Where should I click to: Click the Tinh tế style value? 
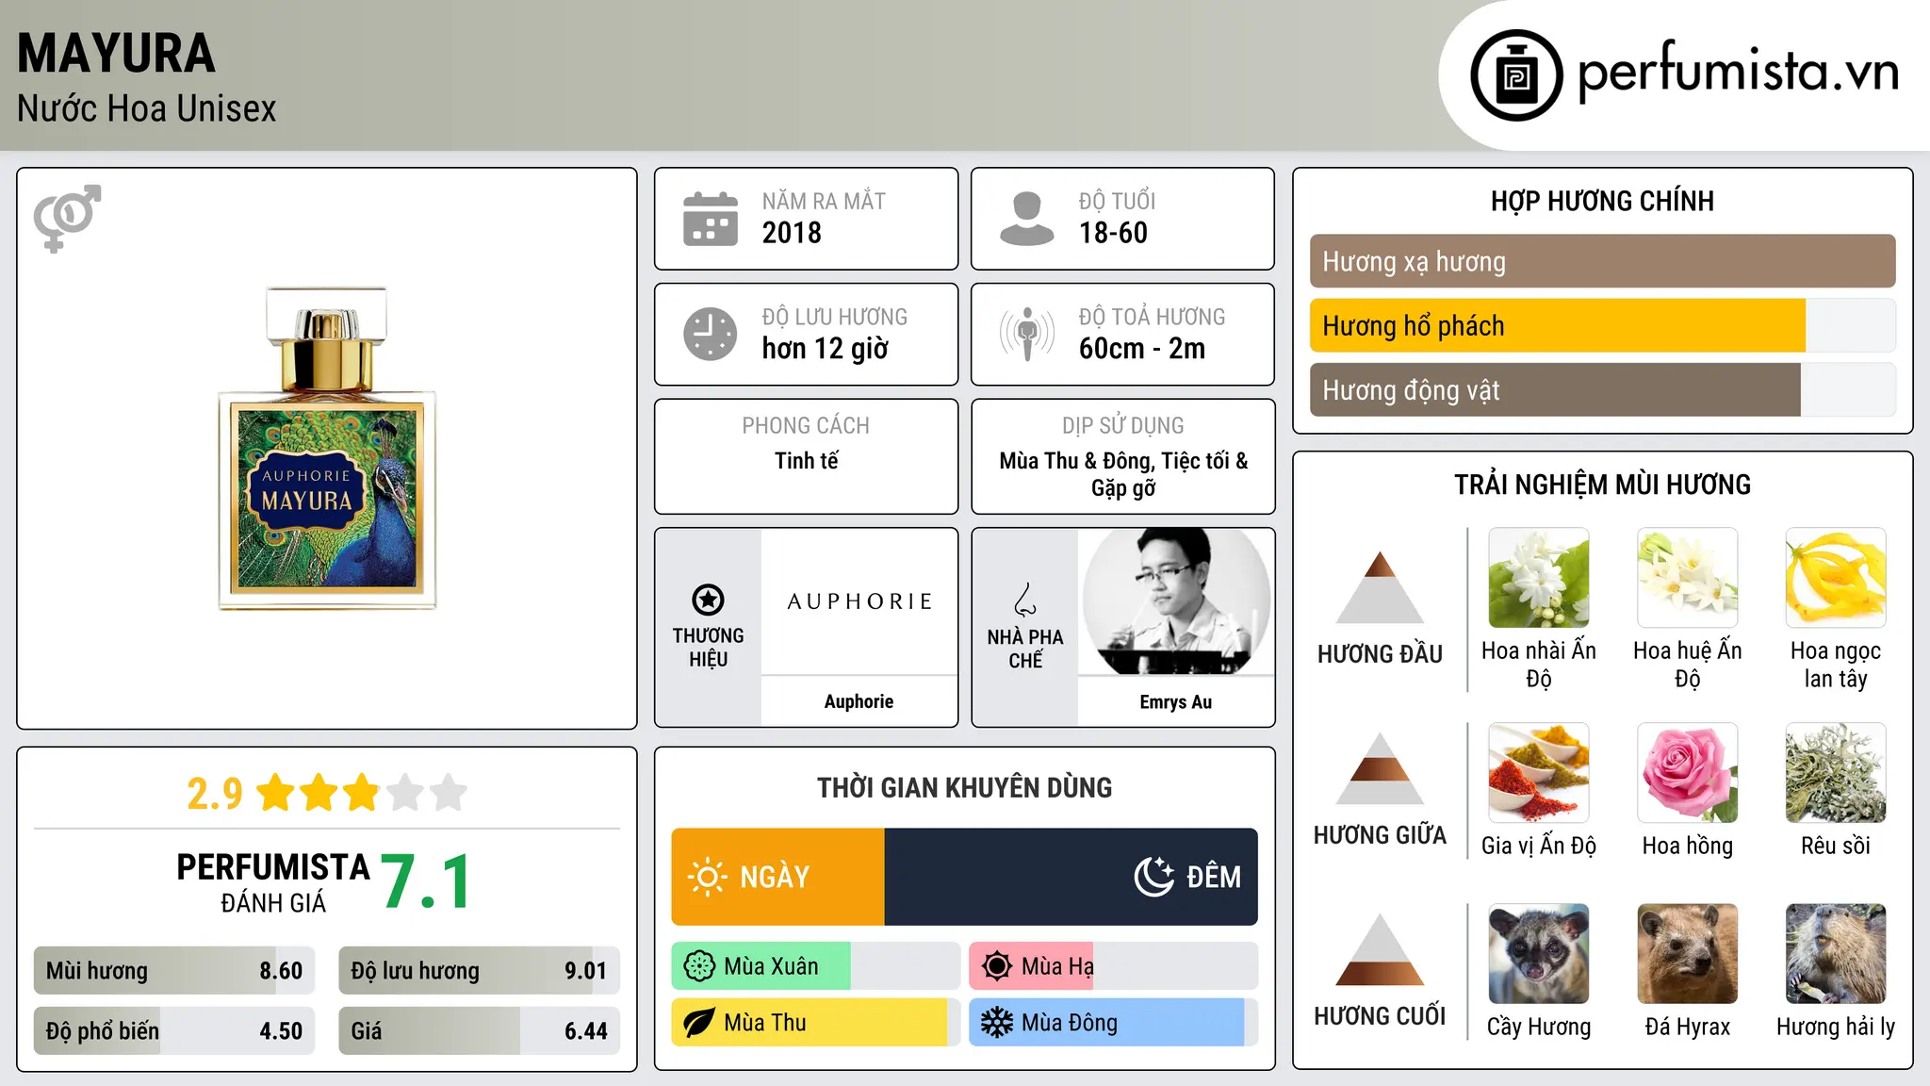pyautogui.click(x=806, y=461)
